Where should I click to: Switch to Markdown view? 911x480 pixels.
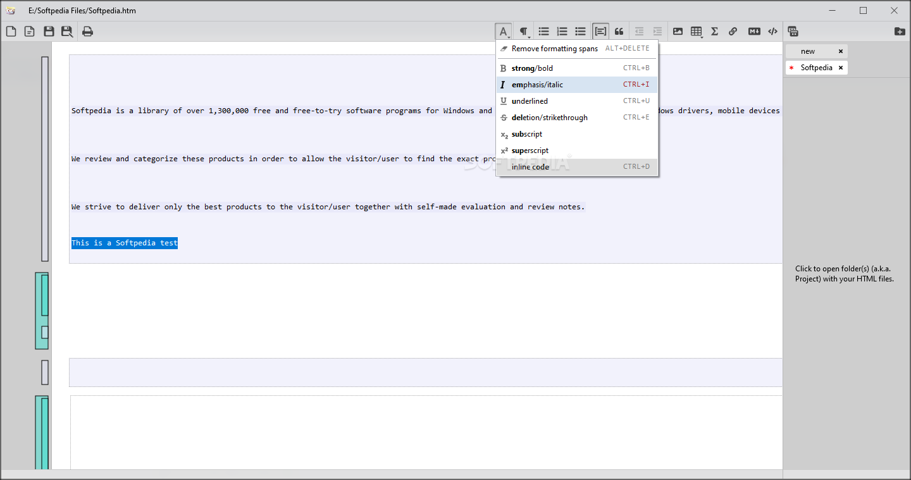(x=754, y=31)
